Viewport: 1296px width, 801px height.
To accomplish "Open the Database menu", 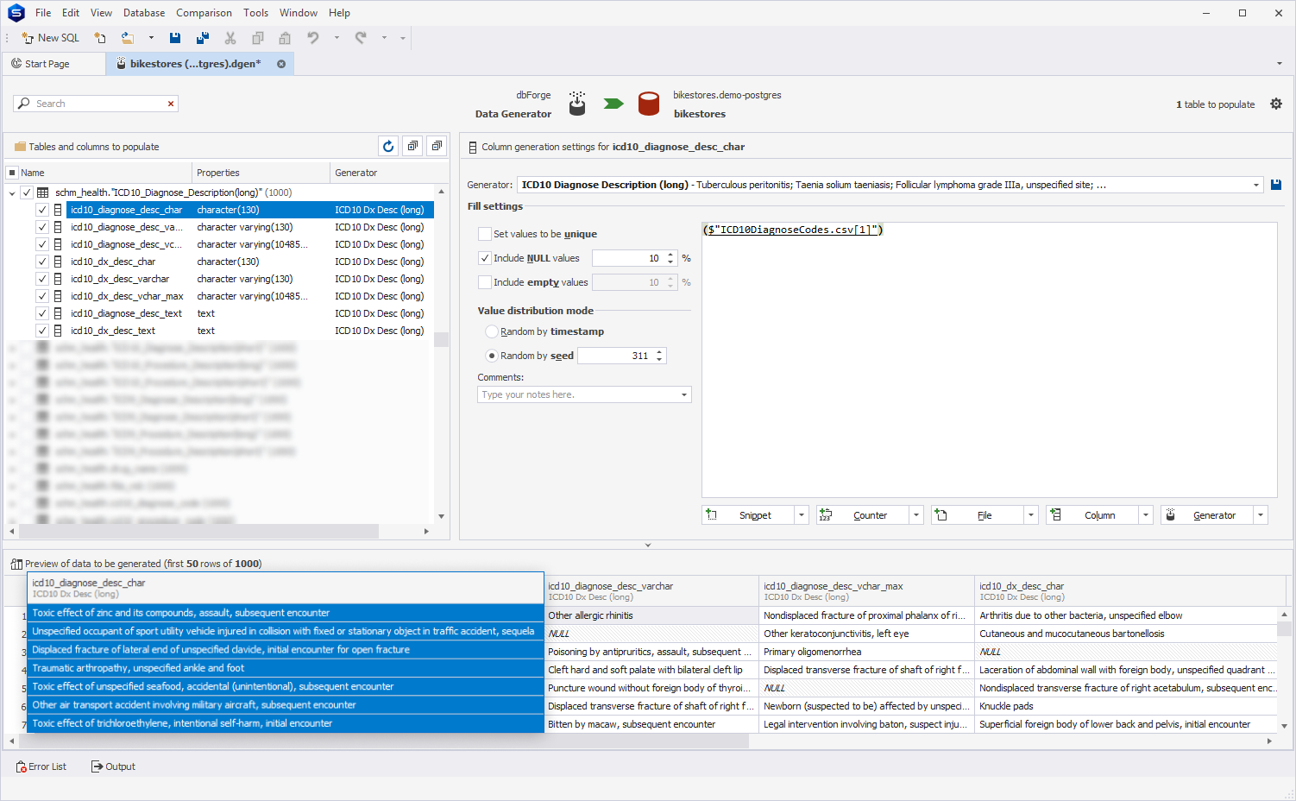I will coord(144,13).
